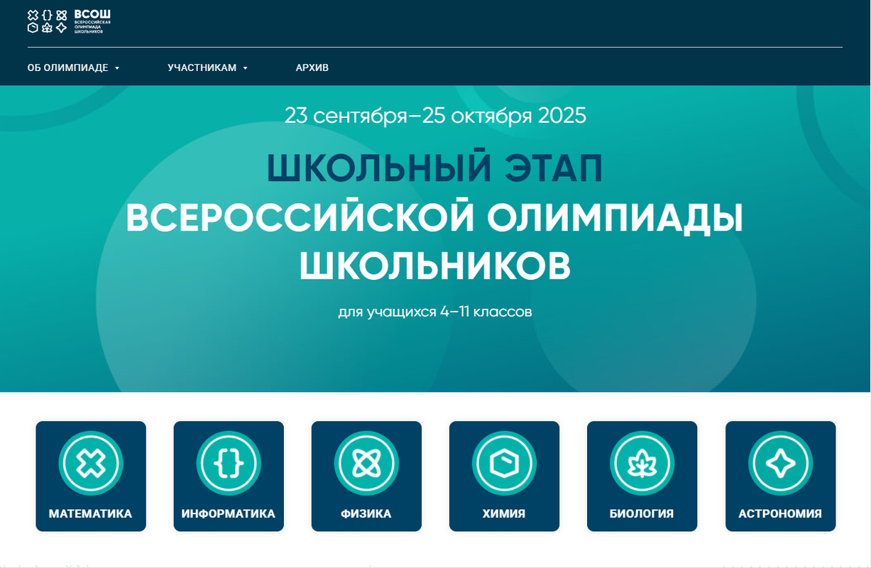Viewport: 871px width, 568px height.
Task: Choose the Химия subject label
Action: click(504, 514)
